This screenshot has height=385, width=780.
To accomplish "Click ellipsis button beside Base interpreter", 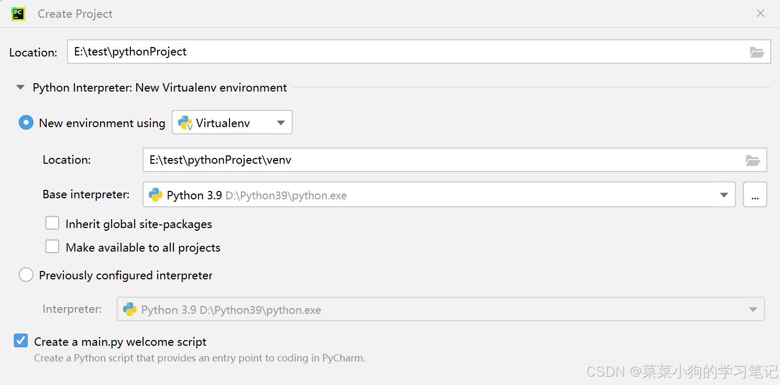I will (755, 195).
